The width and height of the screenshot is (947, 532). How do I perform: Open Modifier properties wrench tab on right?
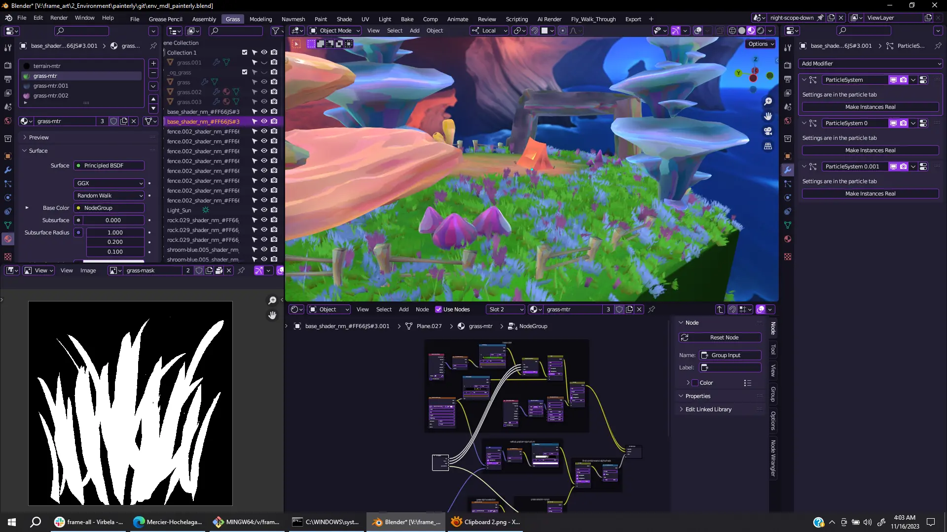(788, 170)
